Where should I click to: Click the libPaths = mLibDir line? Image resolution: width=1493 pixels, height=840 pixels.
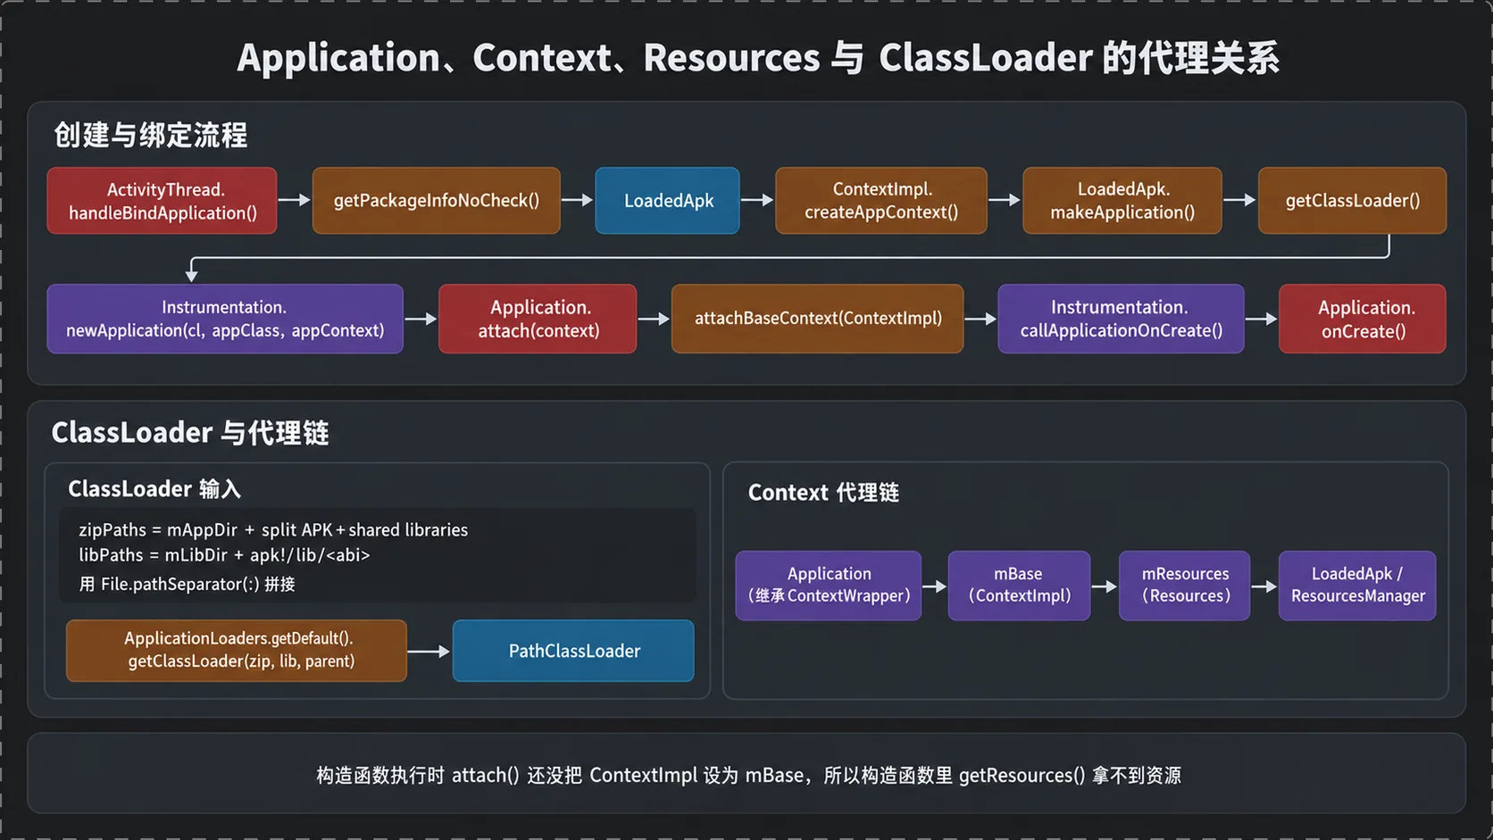[224, 555]
